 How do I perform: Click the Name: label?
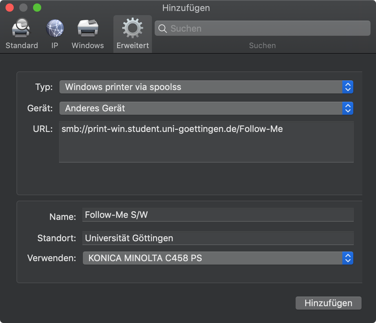point(63,217)
